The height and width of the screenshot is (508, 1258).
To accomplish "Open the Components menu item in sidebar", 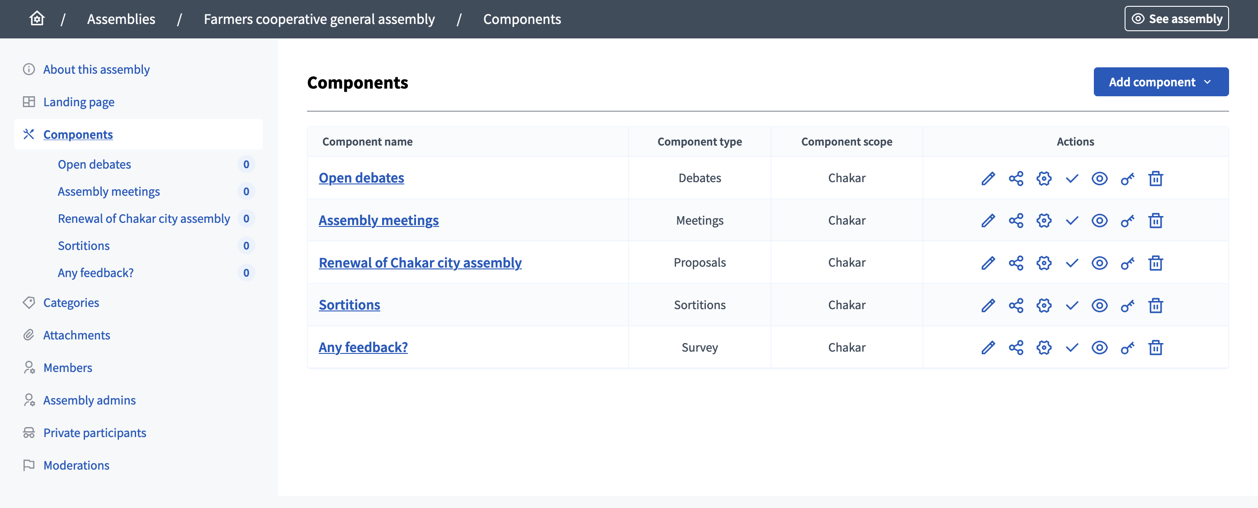I will click(78, 134).
